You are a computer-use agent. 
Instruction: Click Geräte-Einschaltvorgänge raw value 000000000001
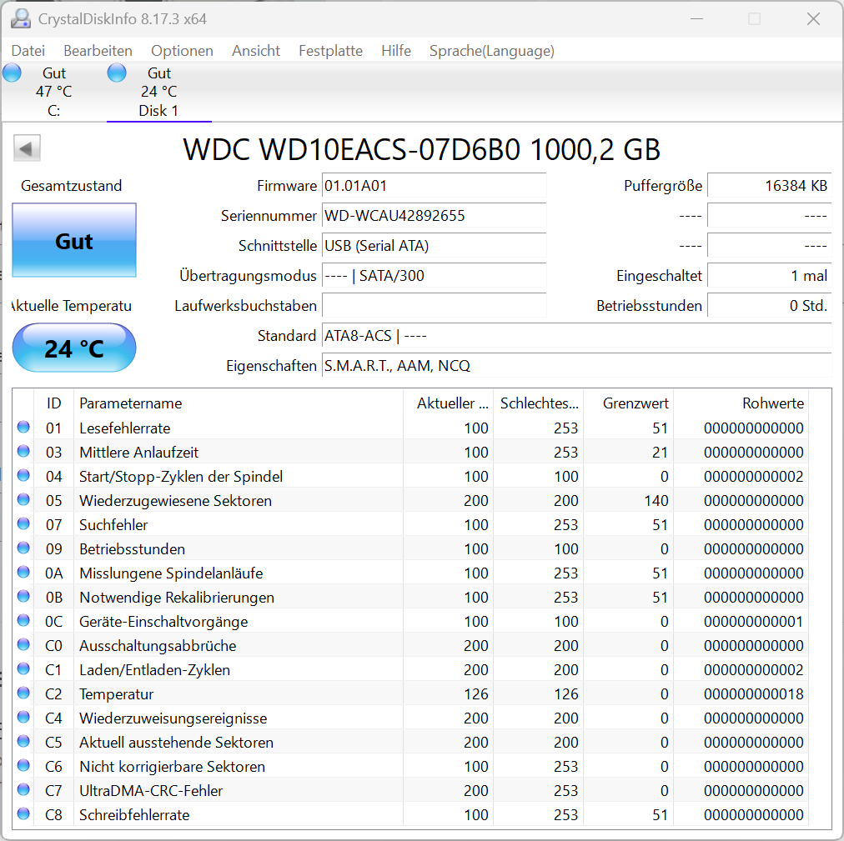(754, 622)
